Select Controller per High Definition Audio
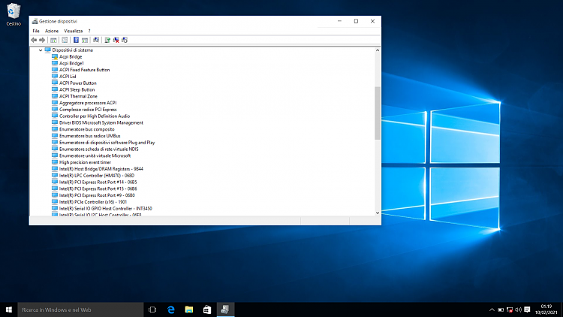This screenshot has width=563, height=317. tap(95, 116)
